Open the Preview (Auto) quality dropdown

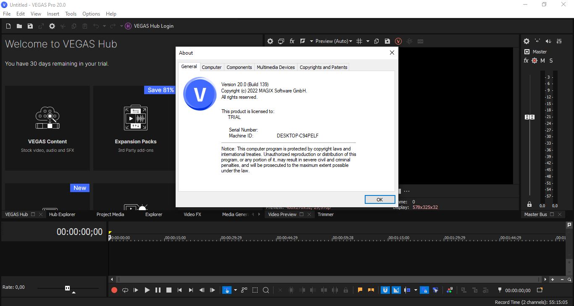(x=334, y=41)
